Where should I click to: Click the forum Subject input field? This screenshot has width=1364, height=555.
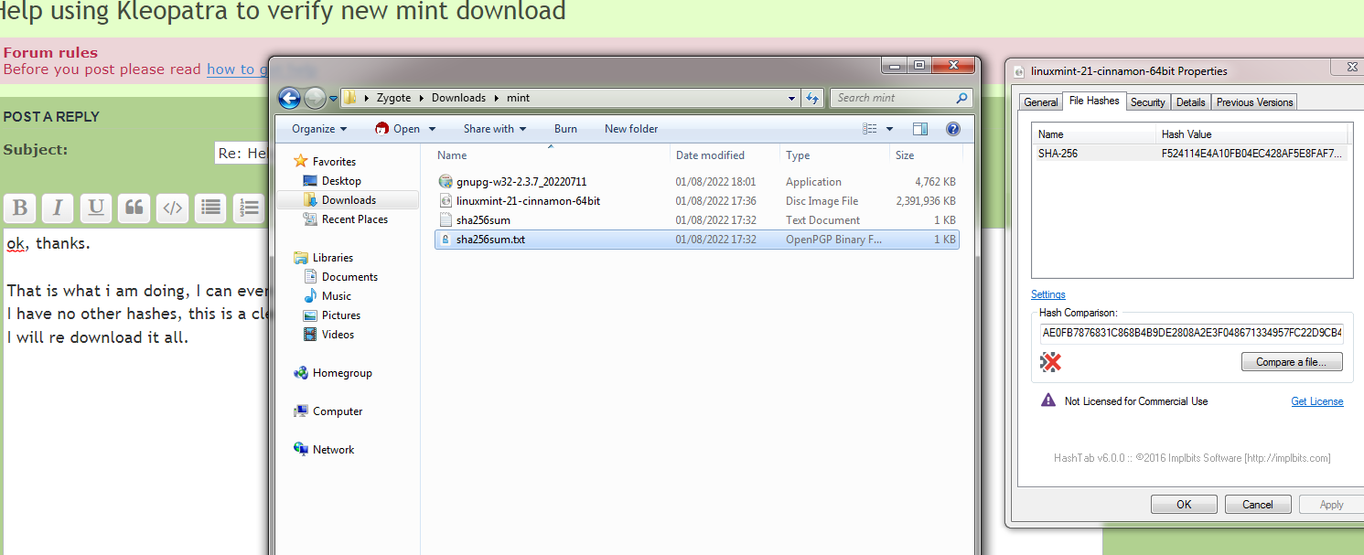(x=242, y=153)
